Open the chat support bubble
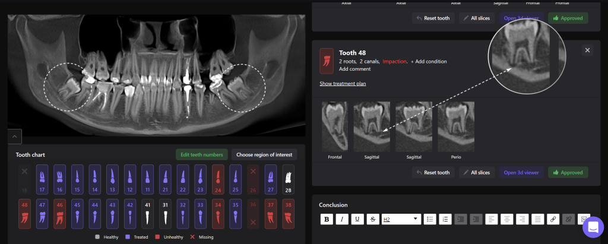Viewport: 608px width, 244px height. [x=593, y=227]
